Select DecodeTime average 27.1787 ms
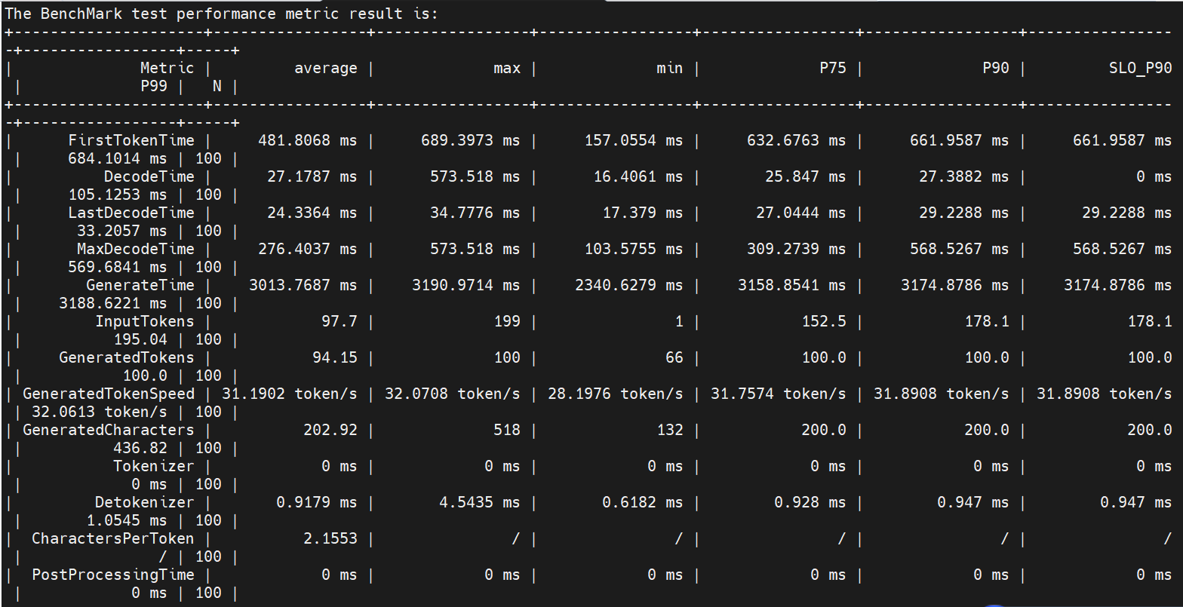The height and width of the screenshot is (607, 1183). (x=312, y=176)
